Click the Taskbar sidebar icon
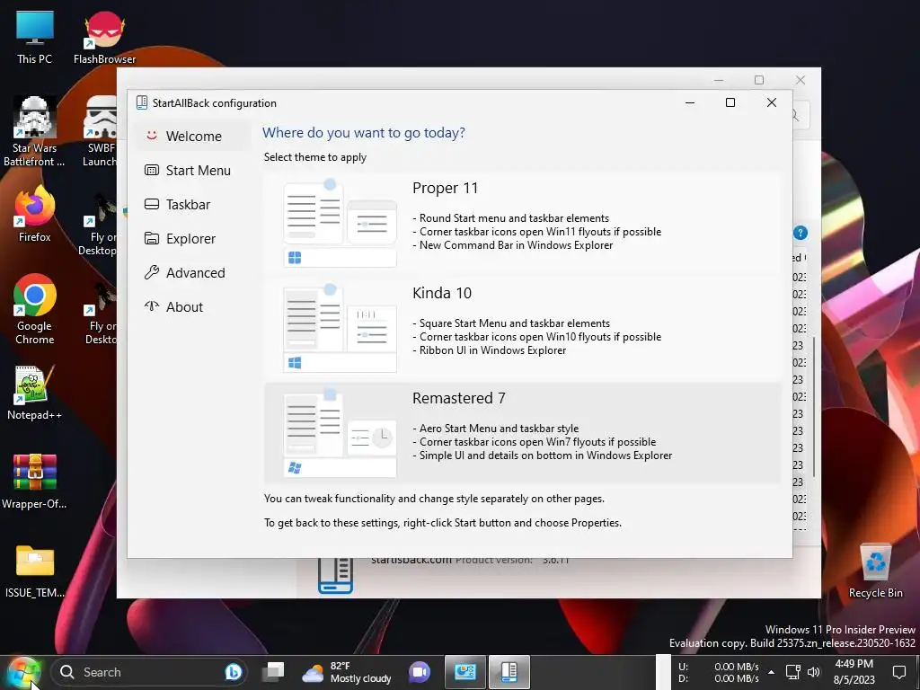The width and height of the screenshot is (920, 690). tap(151, 204)
